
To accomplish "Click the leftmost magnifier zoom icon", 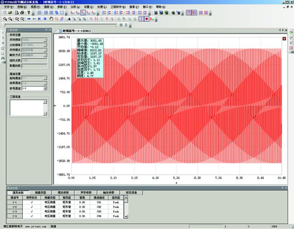I will click(4, 19).
